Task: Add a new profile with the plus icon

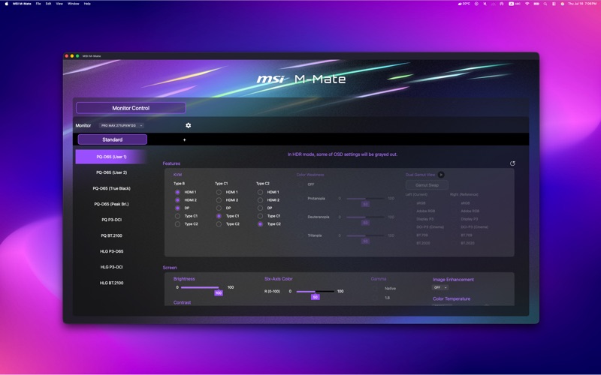Action: [184, 139]
